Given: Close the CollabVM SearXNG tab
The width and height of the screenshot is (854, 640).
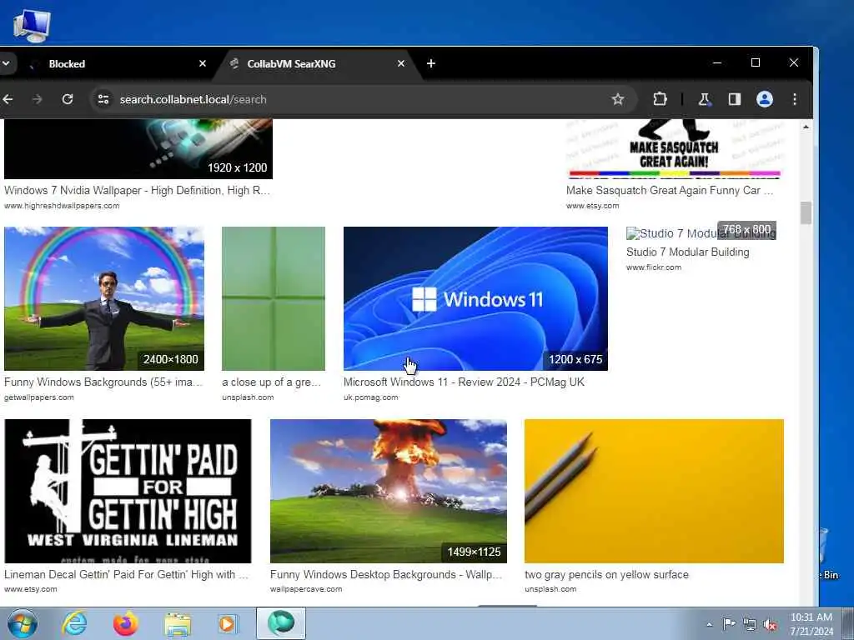Looking at the screenshot, I should pyautogui.click(x=401, y=63).
